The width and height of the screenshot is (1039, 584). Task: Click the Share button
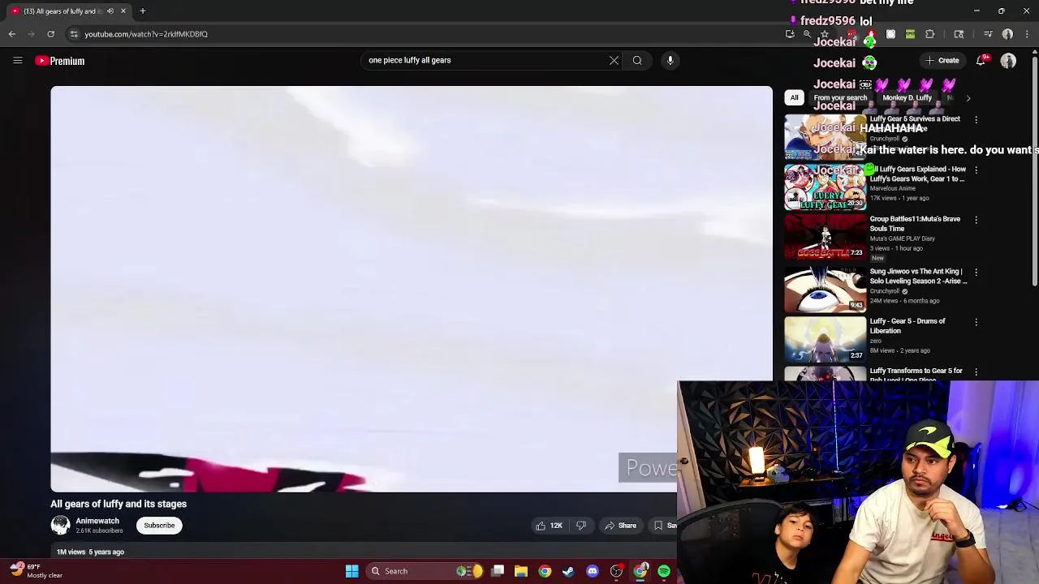[x=620, y=526]
